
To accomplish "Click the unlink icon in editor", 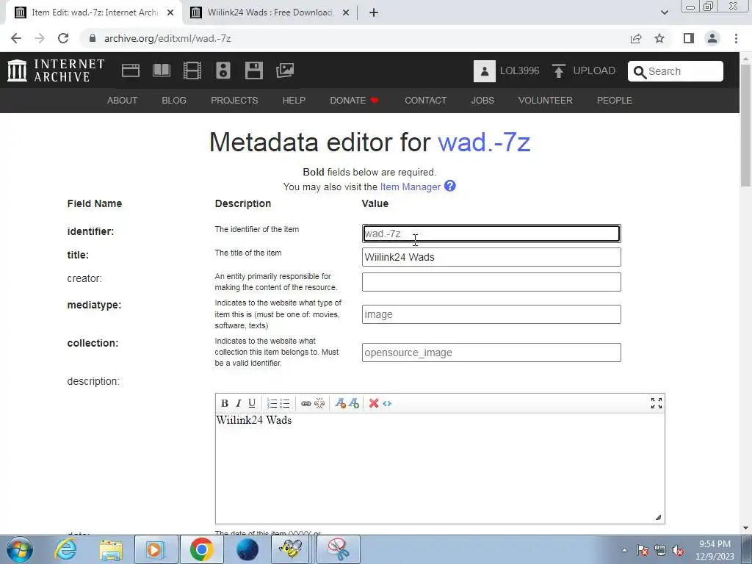I will click(x=319, y=403).
